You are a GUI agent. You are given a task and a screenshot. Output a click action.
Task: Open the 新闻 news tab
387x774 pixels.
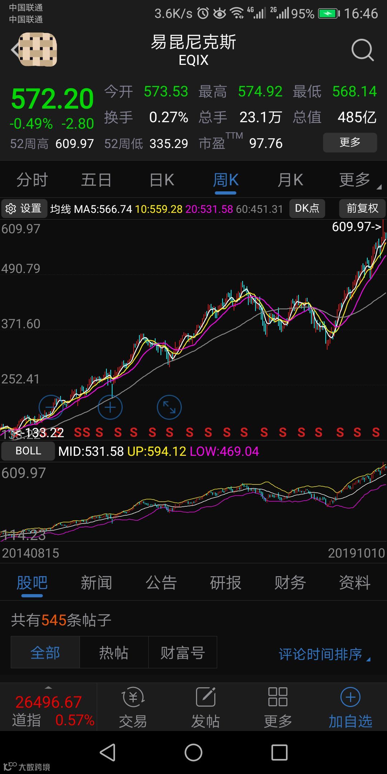pos(96,583)
